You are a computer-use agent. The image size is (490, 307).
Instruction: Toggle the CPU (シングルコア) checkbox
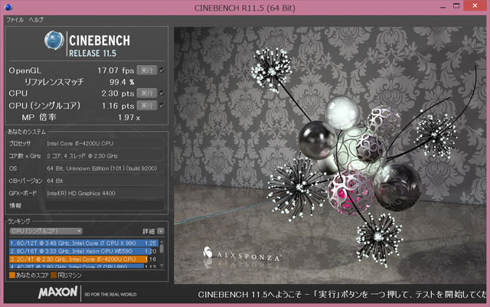pos(162,106)
